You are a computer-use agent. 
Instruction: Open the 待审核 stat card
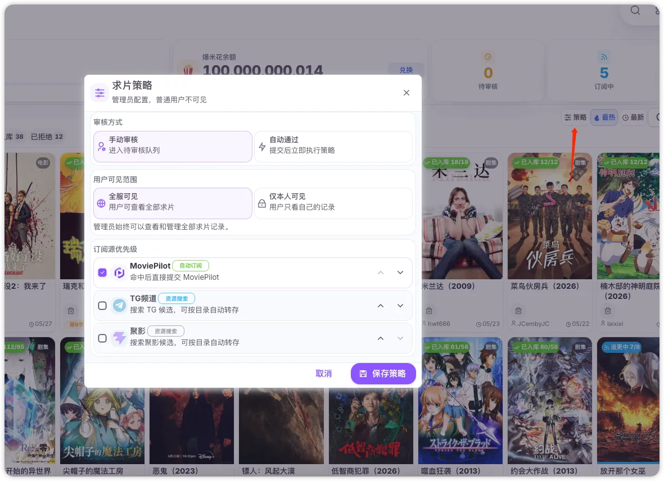click(488, 70)
